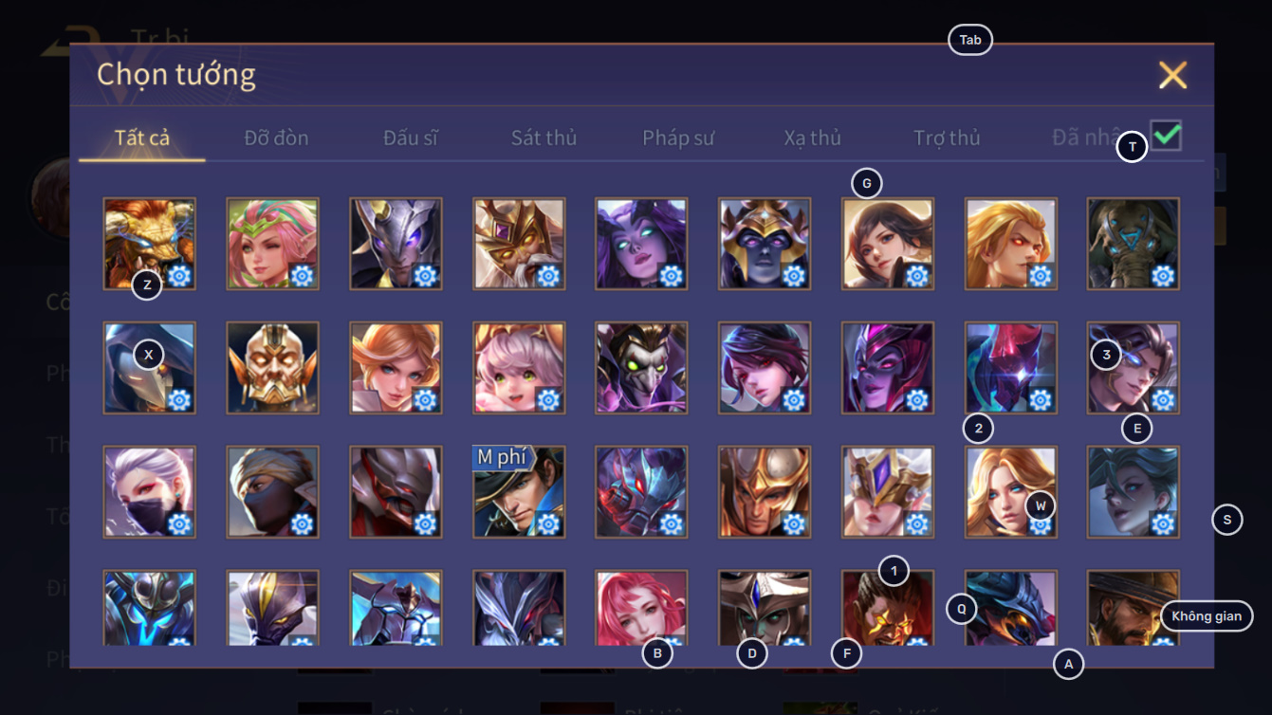Select the golden bearded mask hero
This screenshot has height=715, width=1272.
coord(272,368)
